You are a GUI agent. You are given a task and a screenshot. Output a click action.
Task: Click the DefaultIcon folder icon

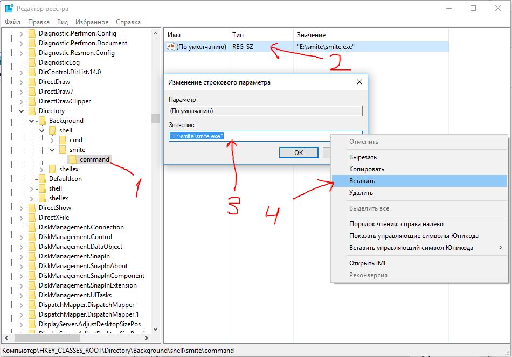pos(42,179)
